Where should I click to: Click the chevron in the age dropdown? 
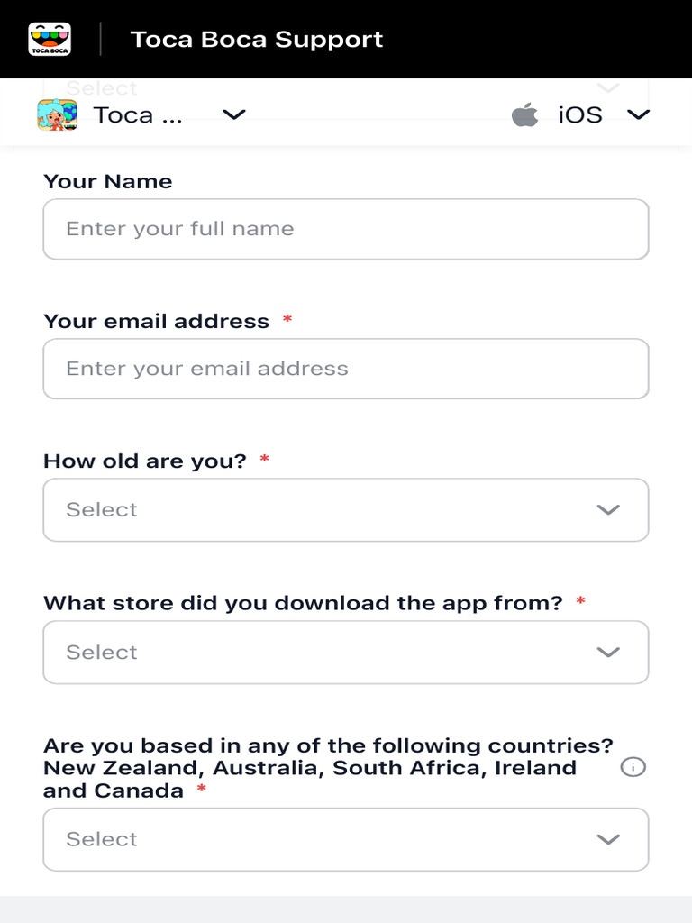click(608, 510)
